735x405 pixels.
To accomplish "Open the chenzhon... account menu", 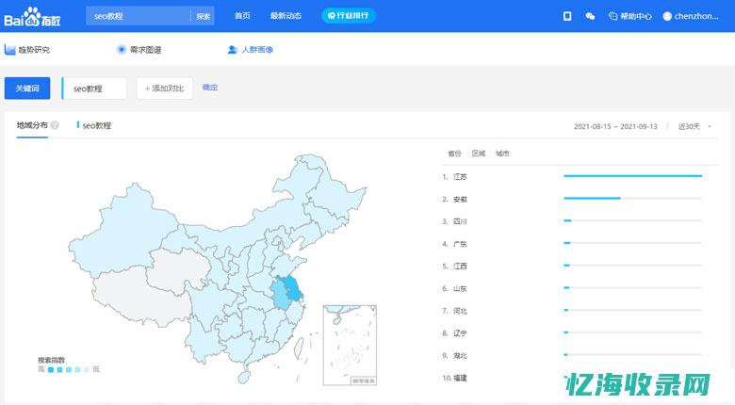I will pyautogui.click(x=696, y=16).
